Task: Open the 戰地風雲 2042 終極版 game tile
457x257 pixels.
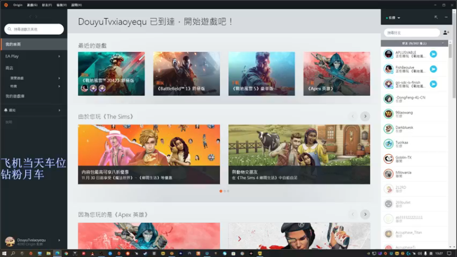Action: click(111, 74)
